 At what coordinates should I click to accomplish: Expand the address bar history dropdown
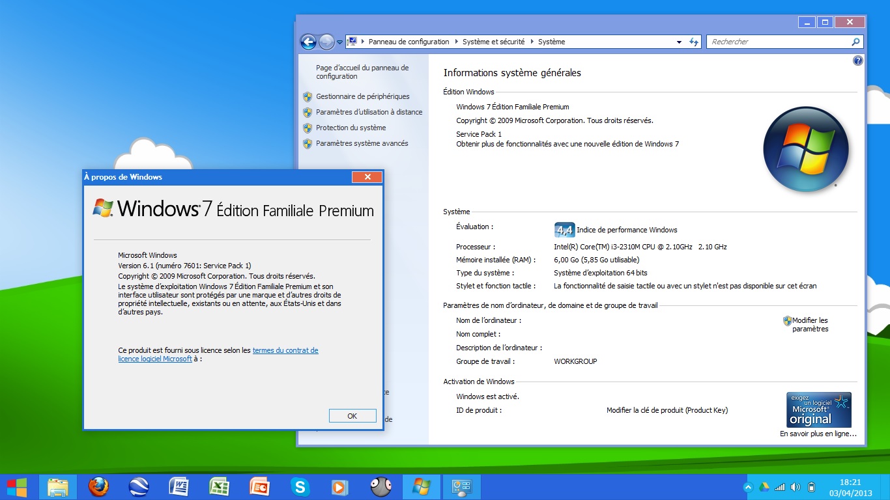[679, 42]
